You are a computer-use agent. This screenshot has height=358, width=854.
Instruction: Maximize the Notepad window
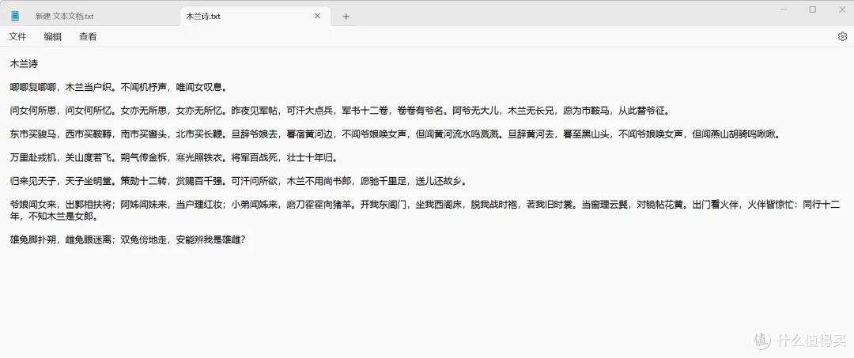pos(813,9)
